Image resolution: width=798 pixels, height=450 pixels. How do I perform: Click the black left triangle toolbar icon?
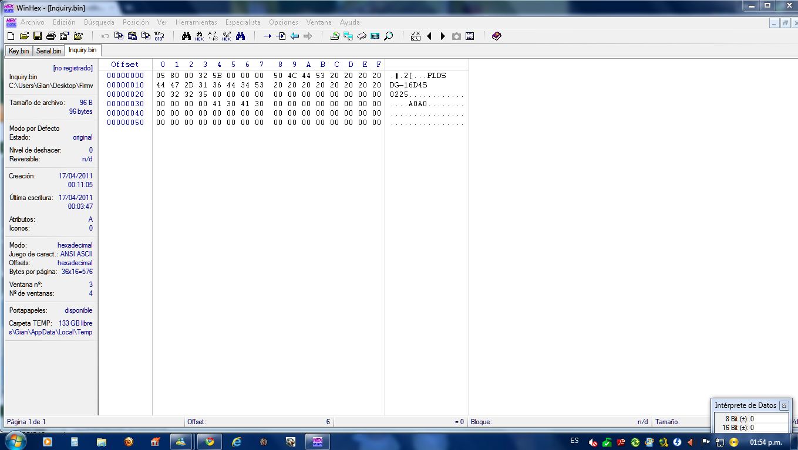click(429, 36)
